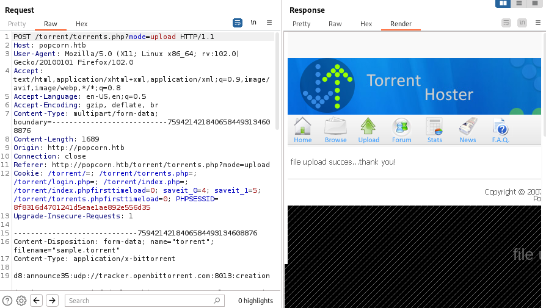Click the request Search input field
Screen dimensions: 546x308
click(144, 301)
